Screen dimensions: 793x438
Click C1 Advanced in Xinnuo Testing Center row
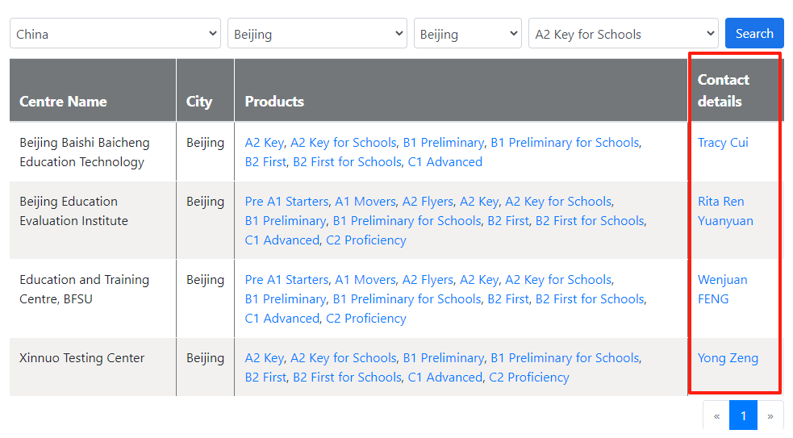click(445, 378)
